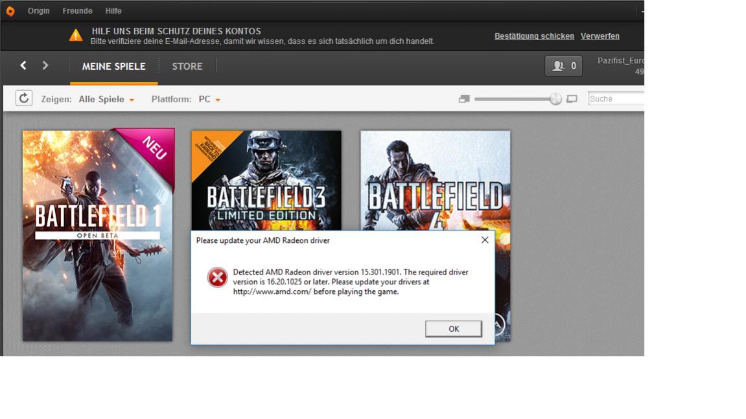
Task: Click the red error icon in dialog
Action: tap(217, 277)
